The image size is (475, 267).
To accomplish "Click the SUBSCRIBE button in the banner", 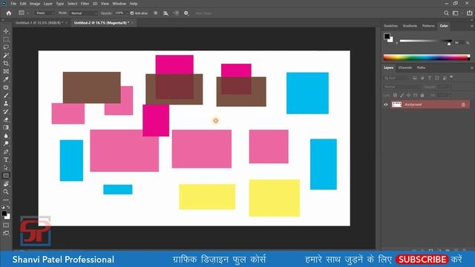I will [422, 260].
